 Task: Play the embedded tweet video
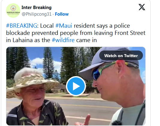click(76, 86)
